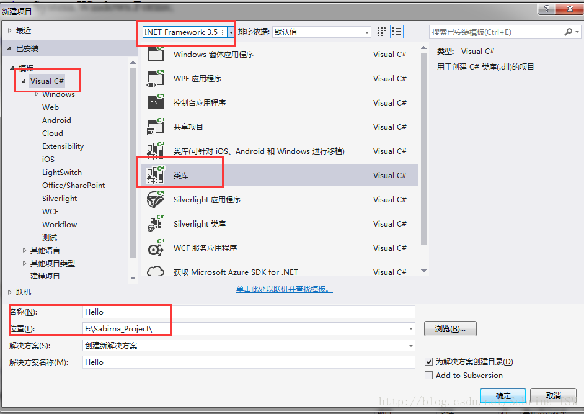
Task: Click the 名称 input field containing Hello
Action: click(249, 312)
